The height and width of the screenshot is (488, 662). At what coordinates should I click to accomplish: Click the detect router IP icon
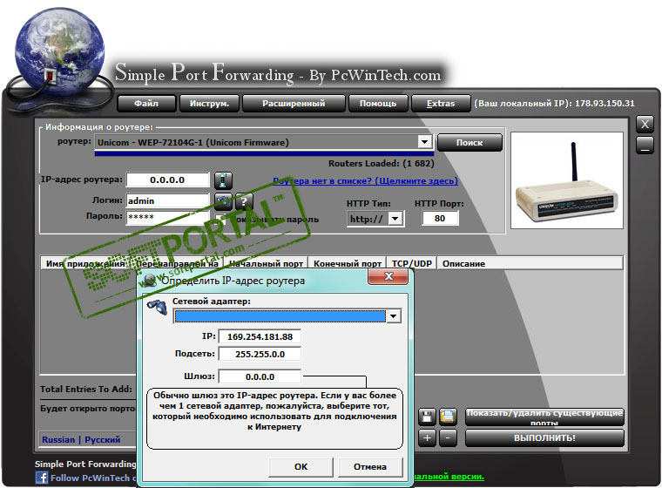[x=223, y=180]
